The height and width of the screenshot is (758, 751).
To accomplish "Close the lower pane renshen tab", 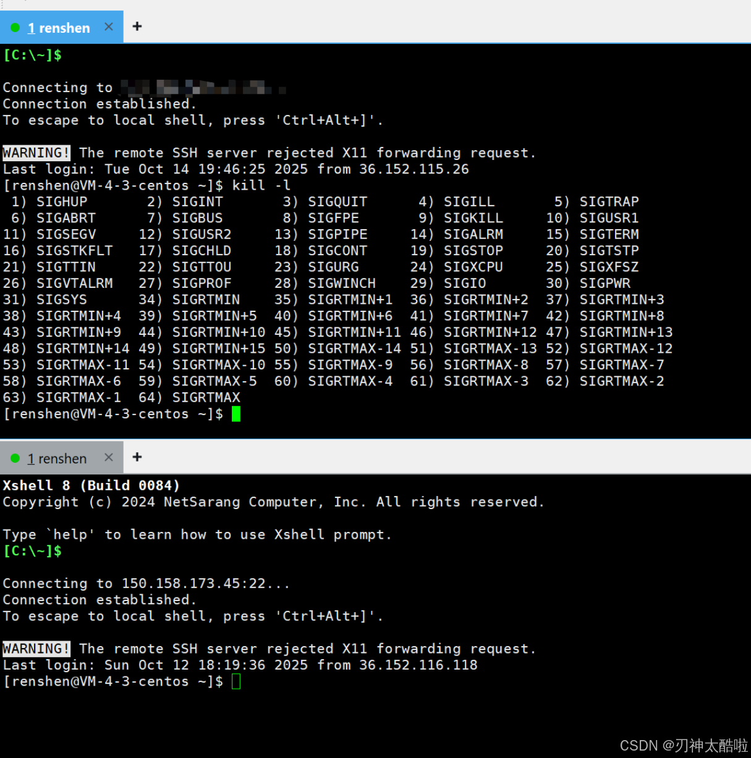I will 109,457.
